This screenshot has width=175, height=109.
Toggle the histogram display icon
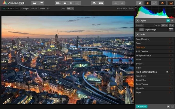pos(171,3)
